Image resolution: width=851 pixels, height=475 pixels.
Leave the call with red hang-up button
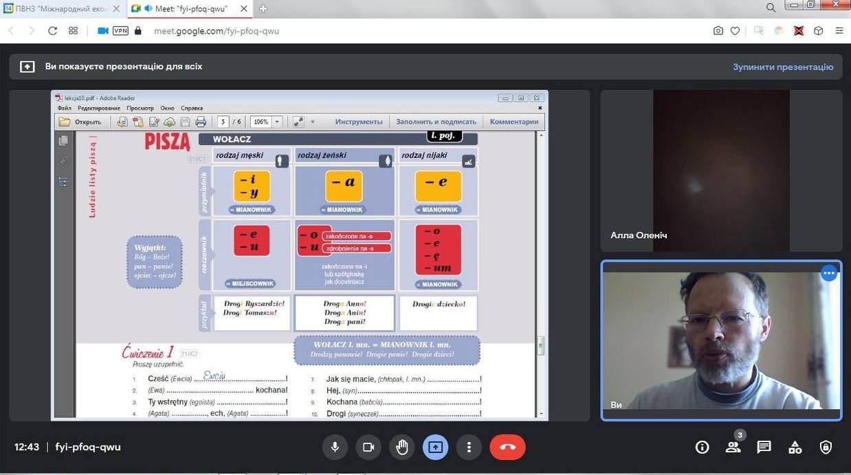pos(507,447)
